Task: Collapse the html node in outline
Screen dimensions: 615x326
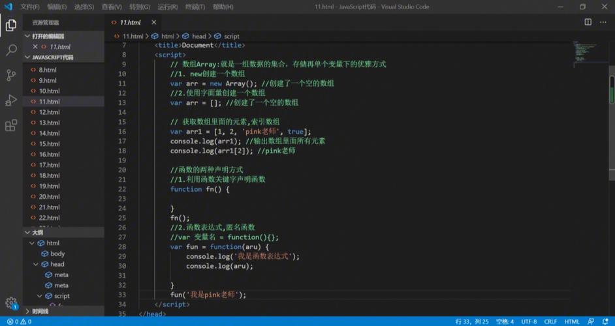Action: [x=32, y=243]
